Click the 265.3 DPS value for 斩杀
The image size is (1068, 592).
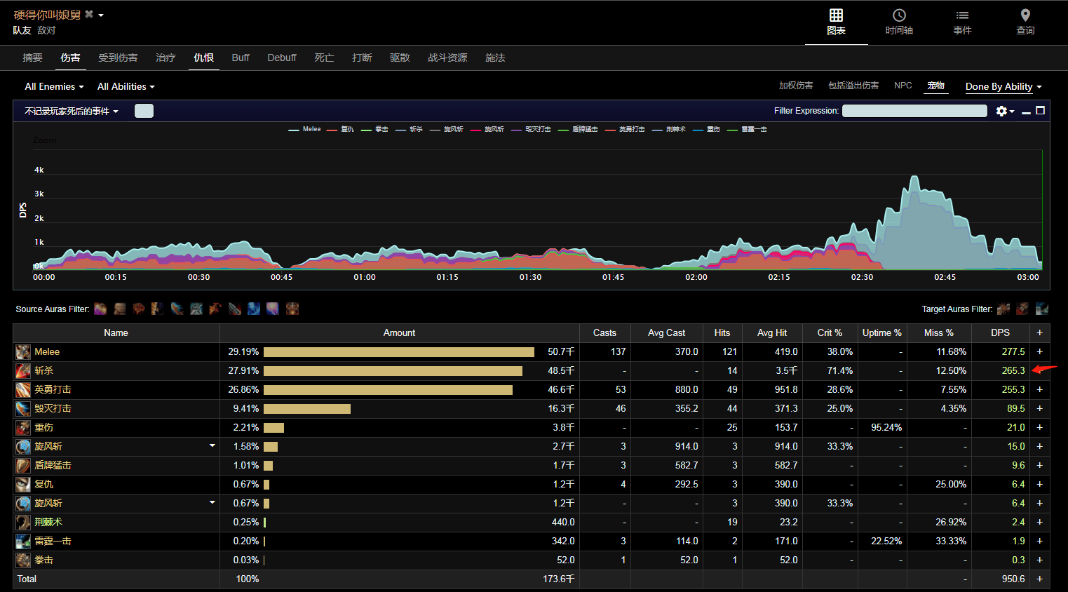(x=1013, y=371)
